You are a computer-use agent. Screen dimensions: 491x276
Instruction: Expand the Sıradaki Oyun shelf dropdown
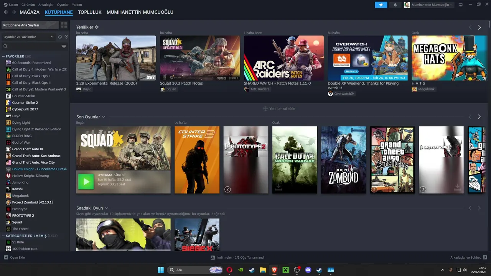[x=107, y=208]
